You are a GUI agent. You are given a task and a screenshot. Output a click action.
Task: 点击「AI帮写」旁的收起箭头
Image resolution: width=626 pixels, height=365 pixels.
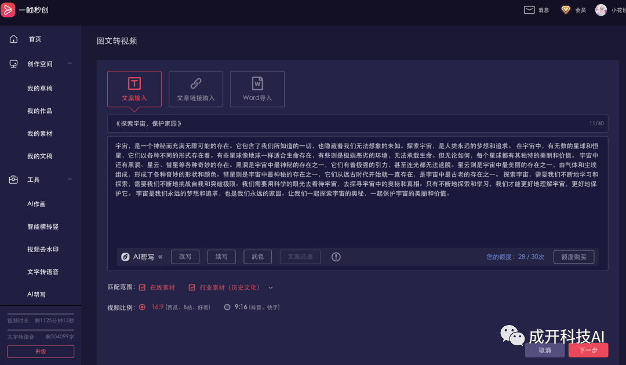click(x=160, y=257)
